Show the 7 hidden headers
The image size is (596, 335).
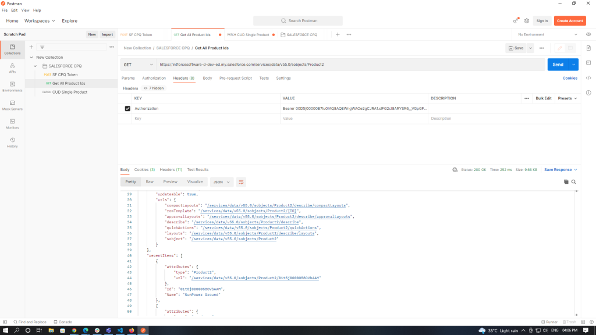[x=154, y=88]
